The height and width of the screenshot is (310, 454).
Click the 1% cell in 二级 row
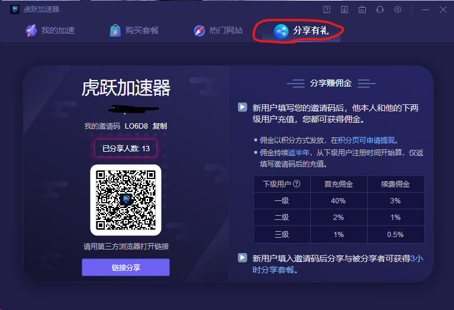click(395, 217)
